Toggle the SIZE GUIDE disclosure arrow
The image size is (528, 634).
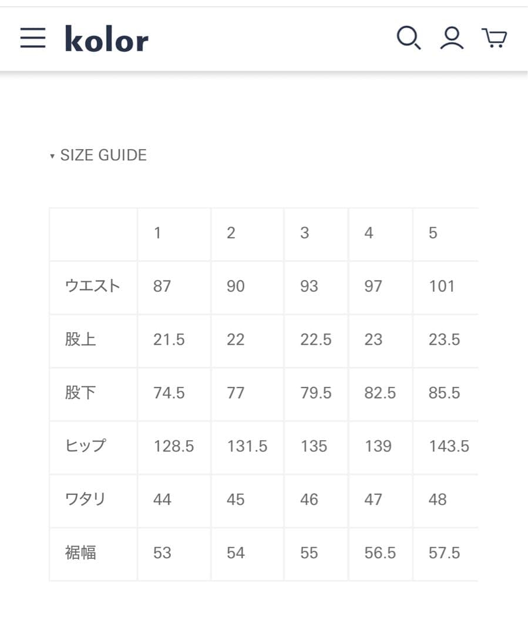click(52, 156)
